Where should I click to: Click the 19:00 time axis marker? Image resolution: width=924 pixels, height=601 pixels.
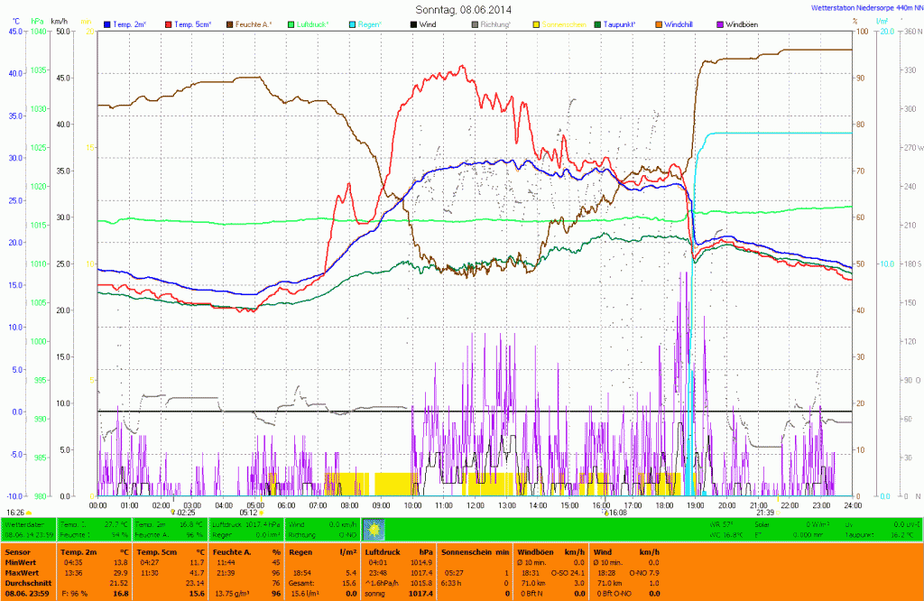coord(696,504)
